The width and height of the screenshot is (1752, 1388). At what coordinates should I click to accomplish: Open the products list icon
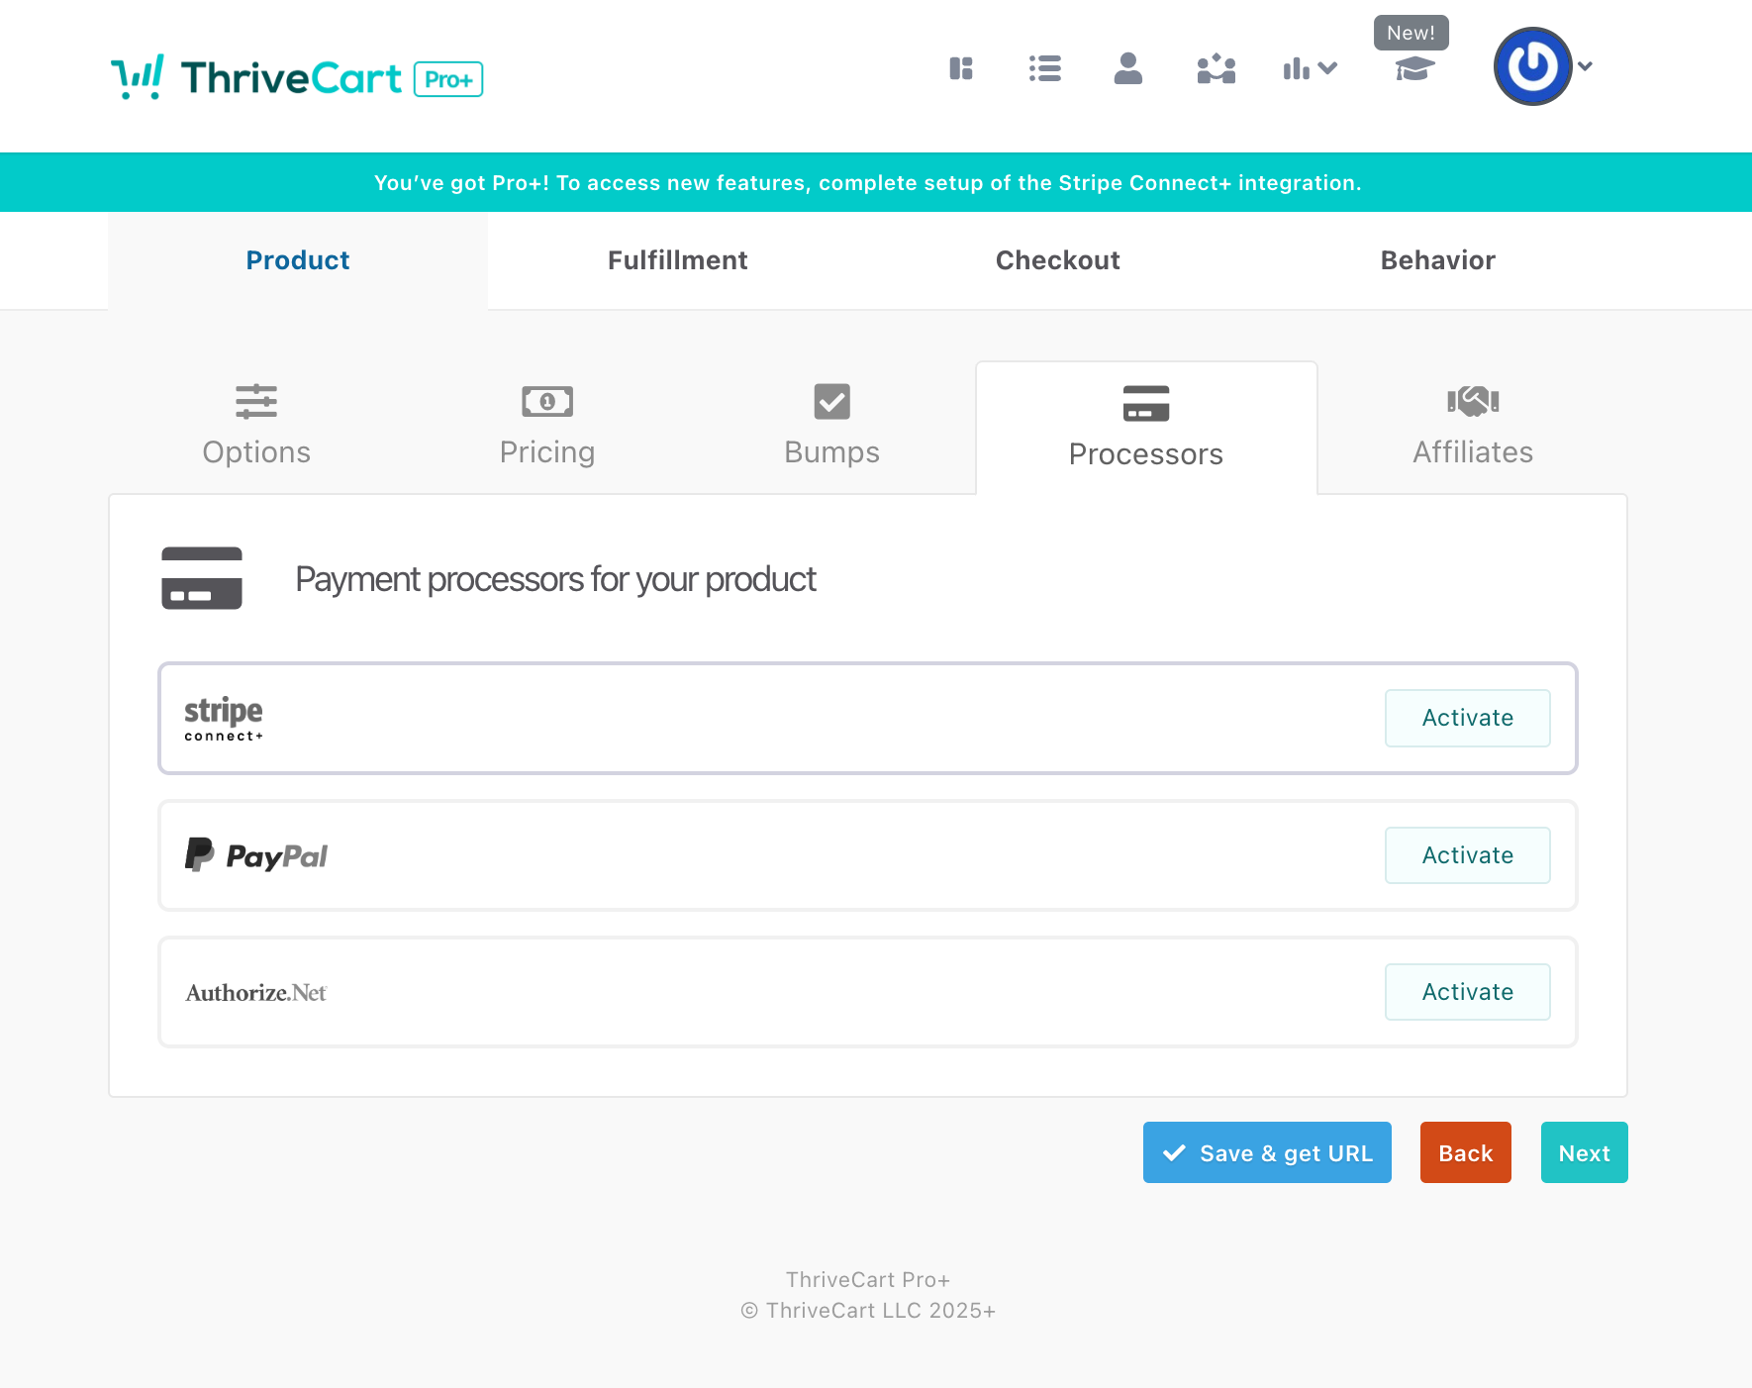[x=1044, y=68]
